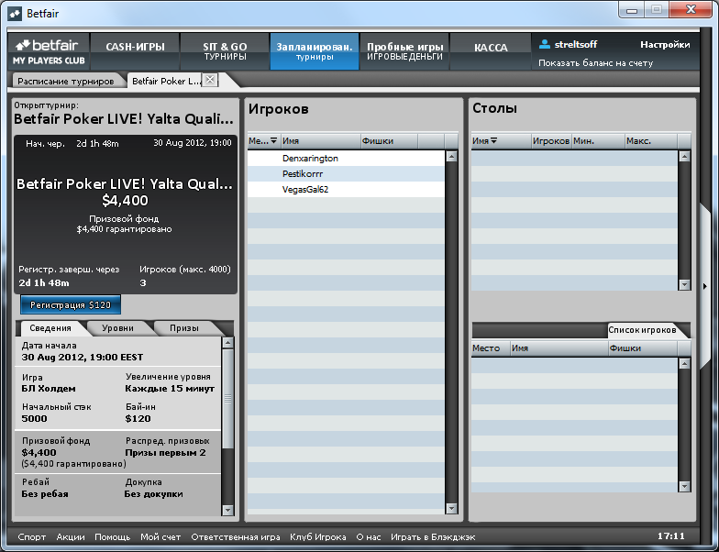Select player Pestikorrr
Image resolution: width=719 pixels, height=552 pixels.
tap(346, 174)
